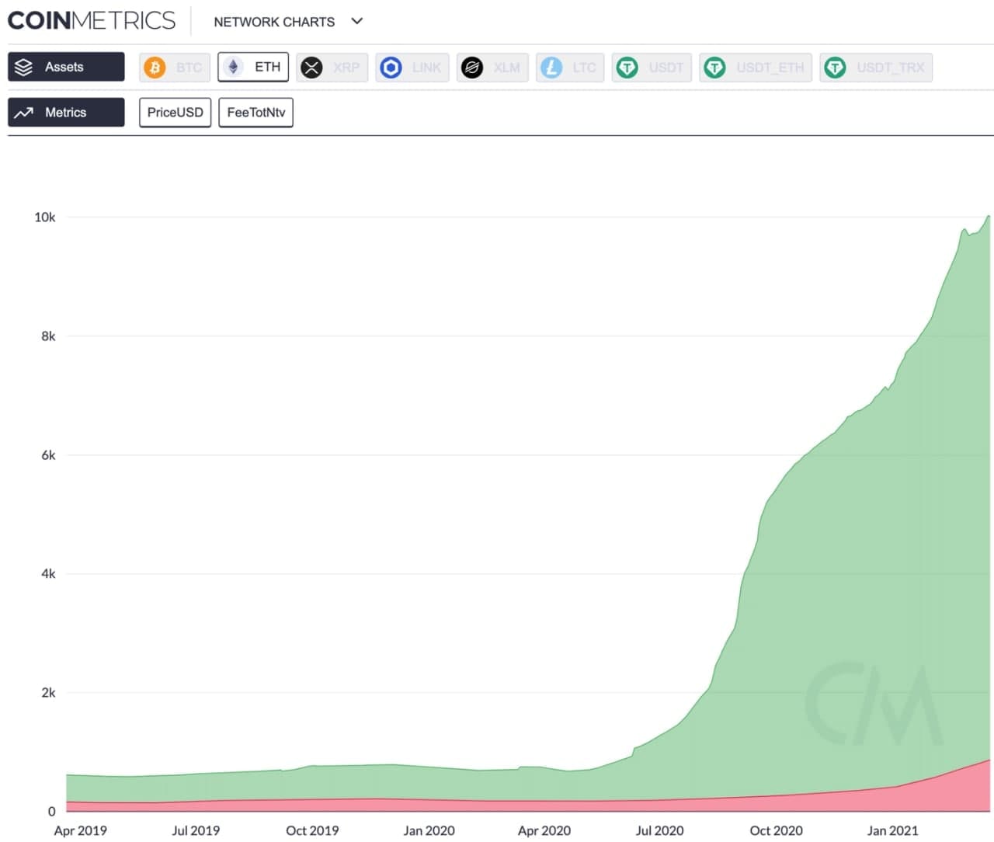
Task: Open the Assets selector button
Action: point(66,67)
